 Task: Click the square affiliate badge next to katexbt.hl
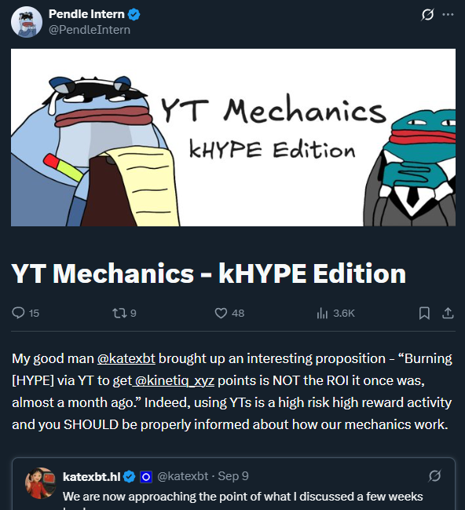[x=146, y=477]
